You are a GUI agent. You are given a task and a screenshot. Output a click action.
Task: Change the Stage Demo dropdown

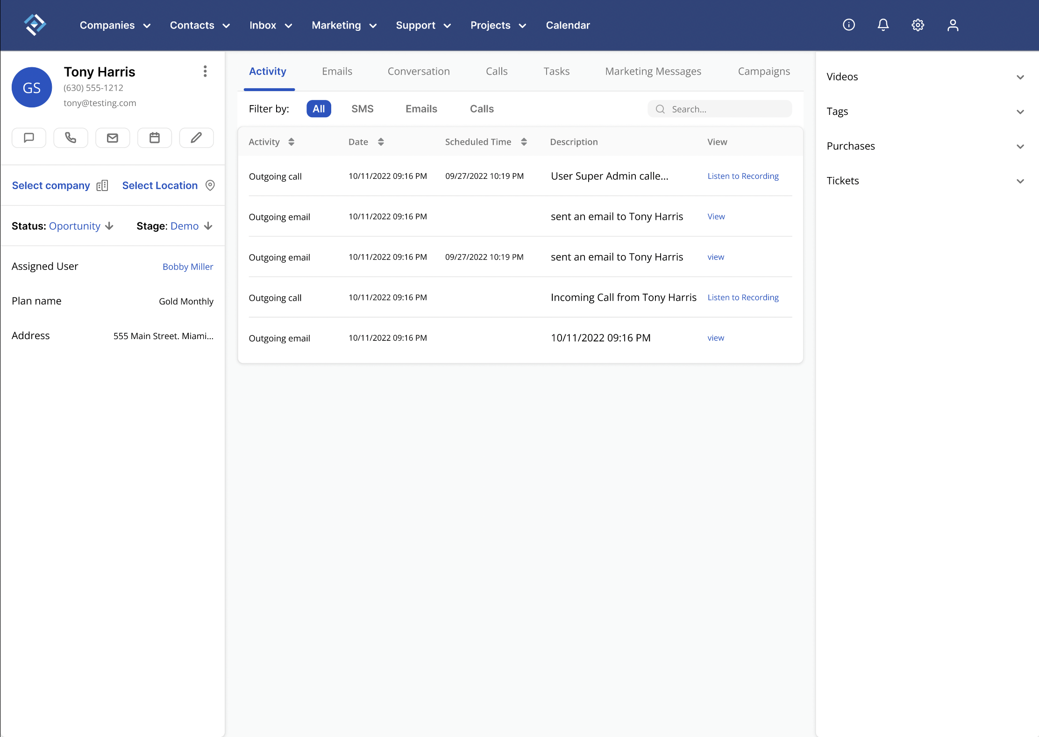point(192,226)
